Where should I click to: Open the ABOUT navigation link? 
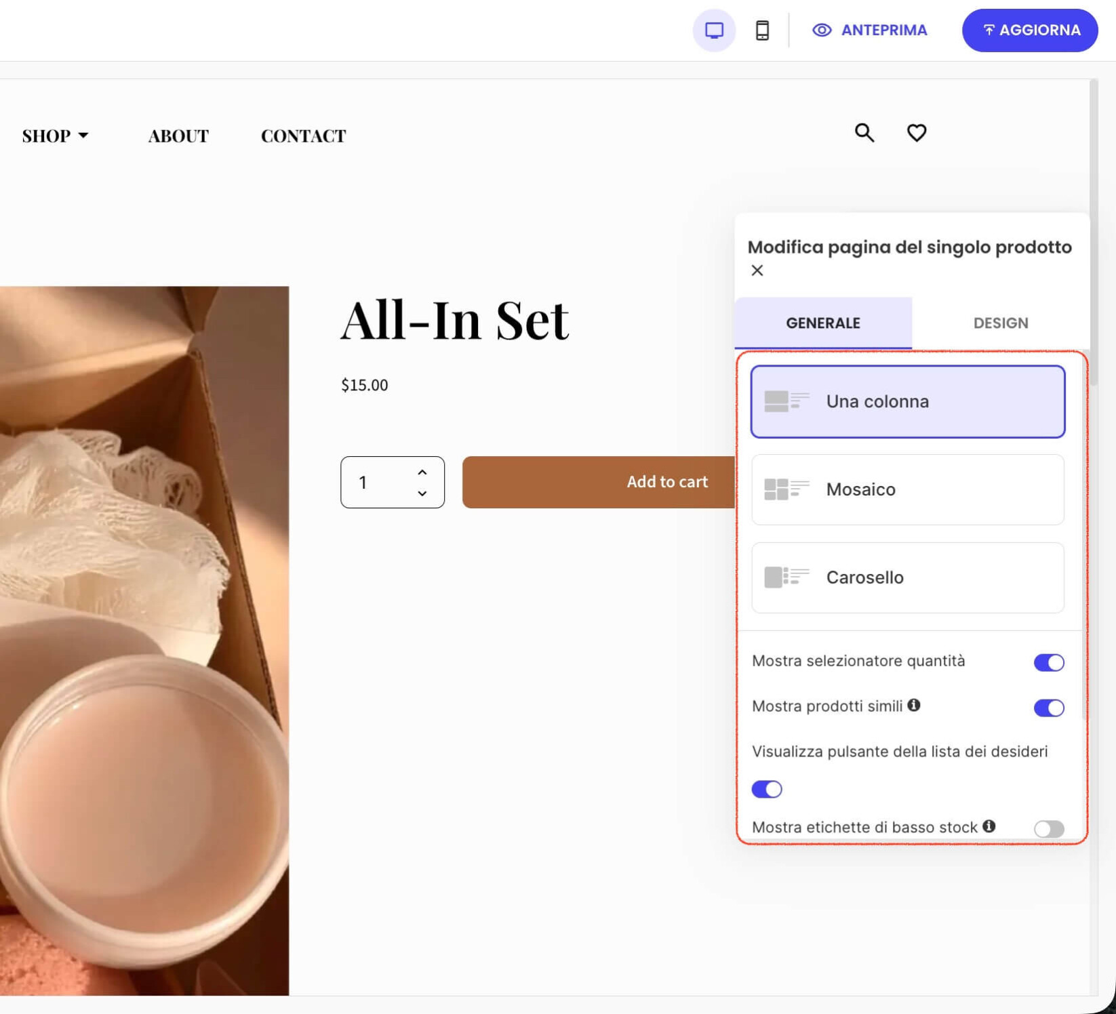pyautogui.click(x=178, y=136)
